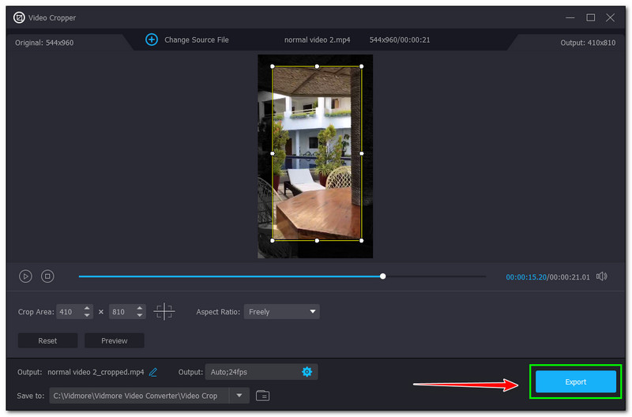Mute the audio with speaker icon
632x417 pixels.
pos(602,276)
